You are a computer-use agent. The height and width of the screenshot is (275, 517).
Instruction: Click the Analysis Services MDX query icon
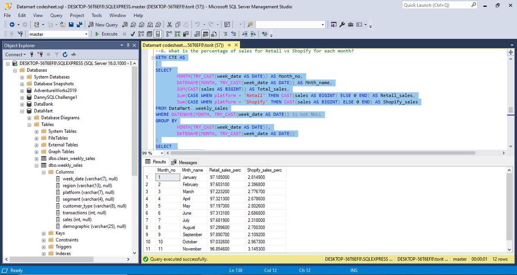coord(133,25)
